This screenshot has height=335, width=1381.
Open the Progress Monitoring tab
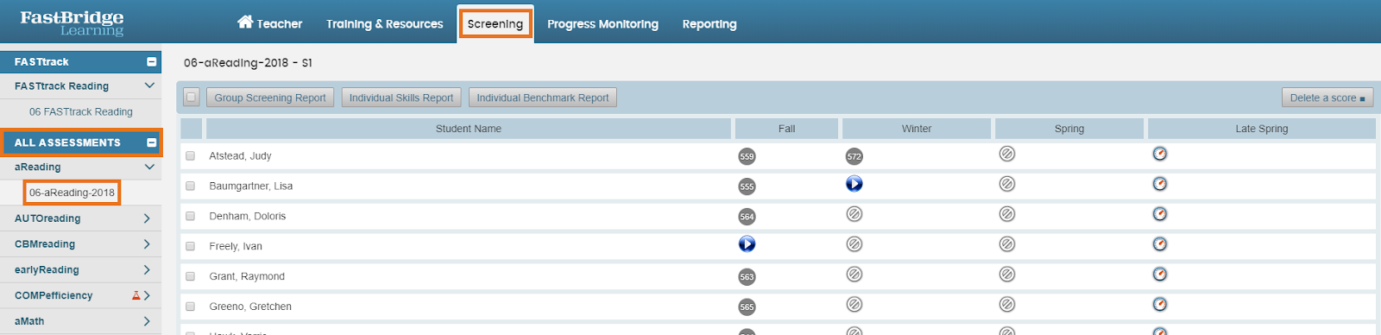pyautogui.click(x=602, y=24)
